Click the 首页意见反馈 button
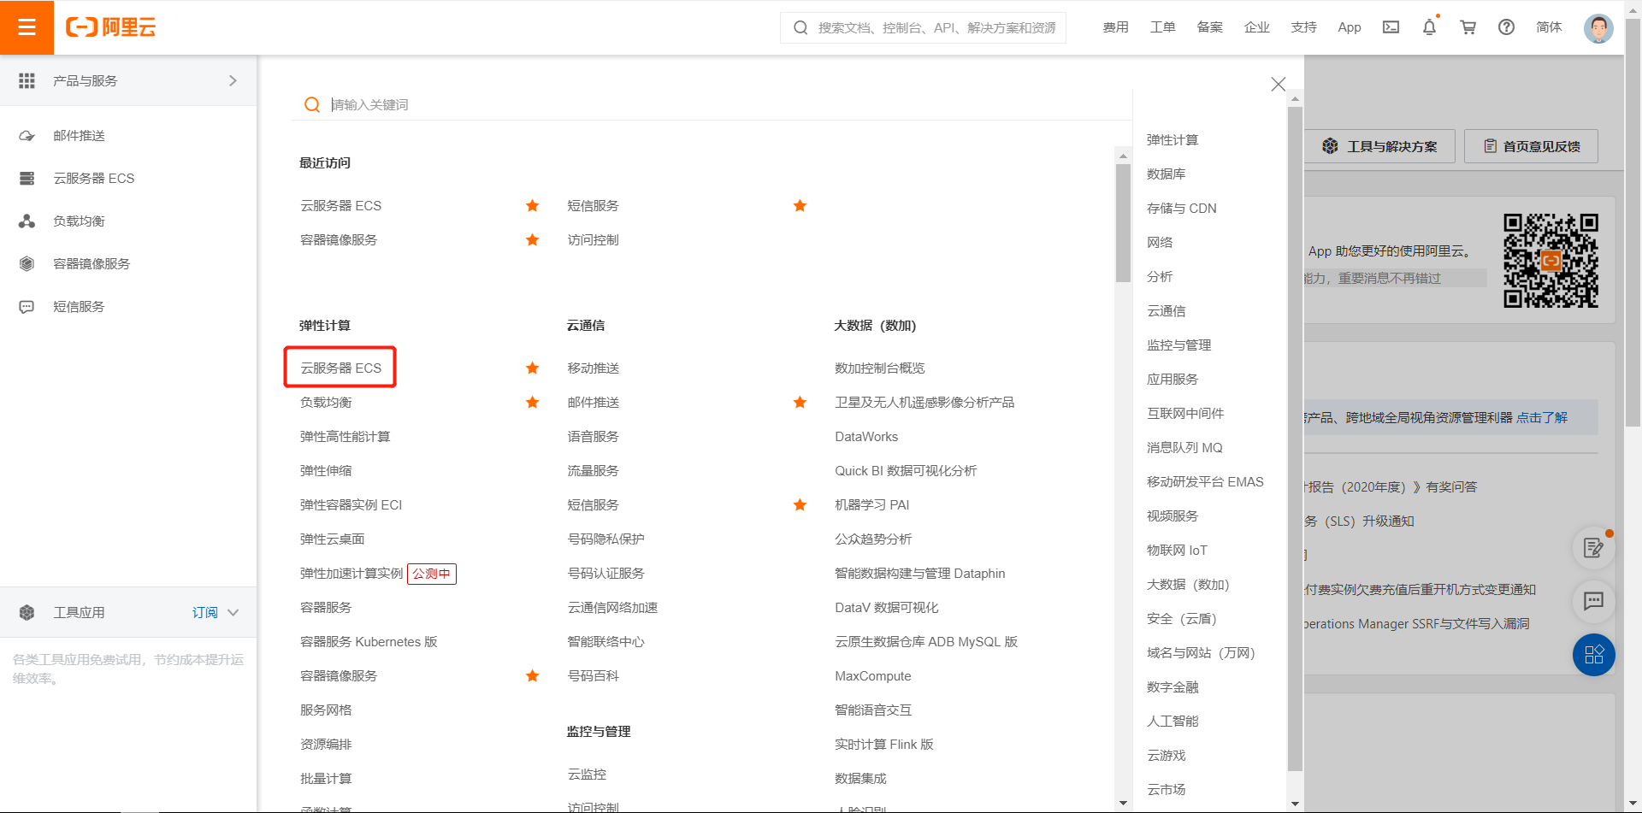This screenshot has height=813, width=1642. 1531,146
